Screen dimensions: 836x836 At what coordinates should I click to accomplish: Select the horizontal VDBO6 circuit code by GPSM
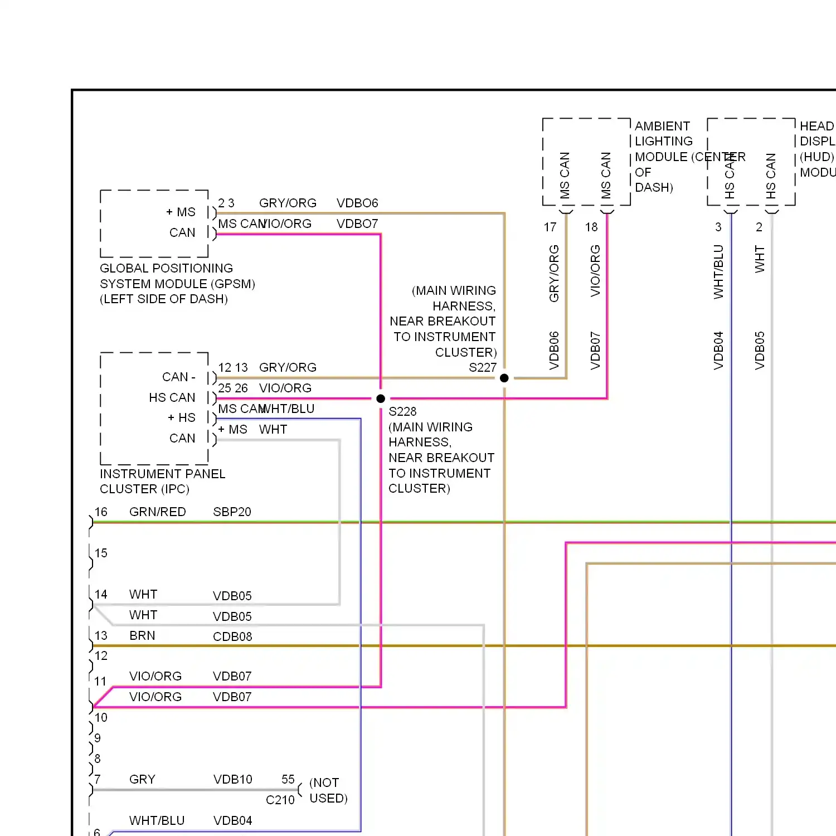pyautogui.click(x=357, y=203)
